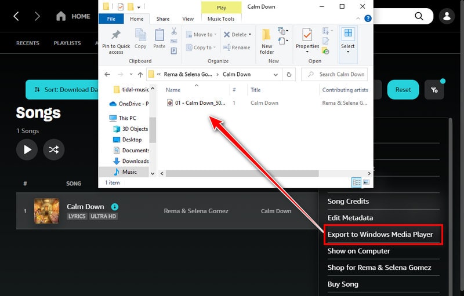Open File Explorer Help question mark

click(x=368, y=19)
